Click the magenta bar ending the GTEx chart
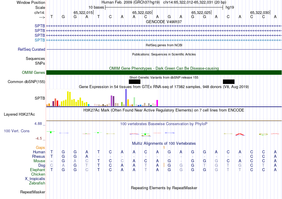Screen dimensions: 282x199 coord(157,103)
